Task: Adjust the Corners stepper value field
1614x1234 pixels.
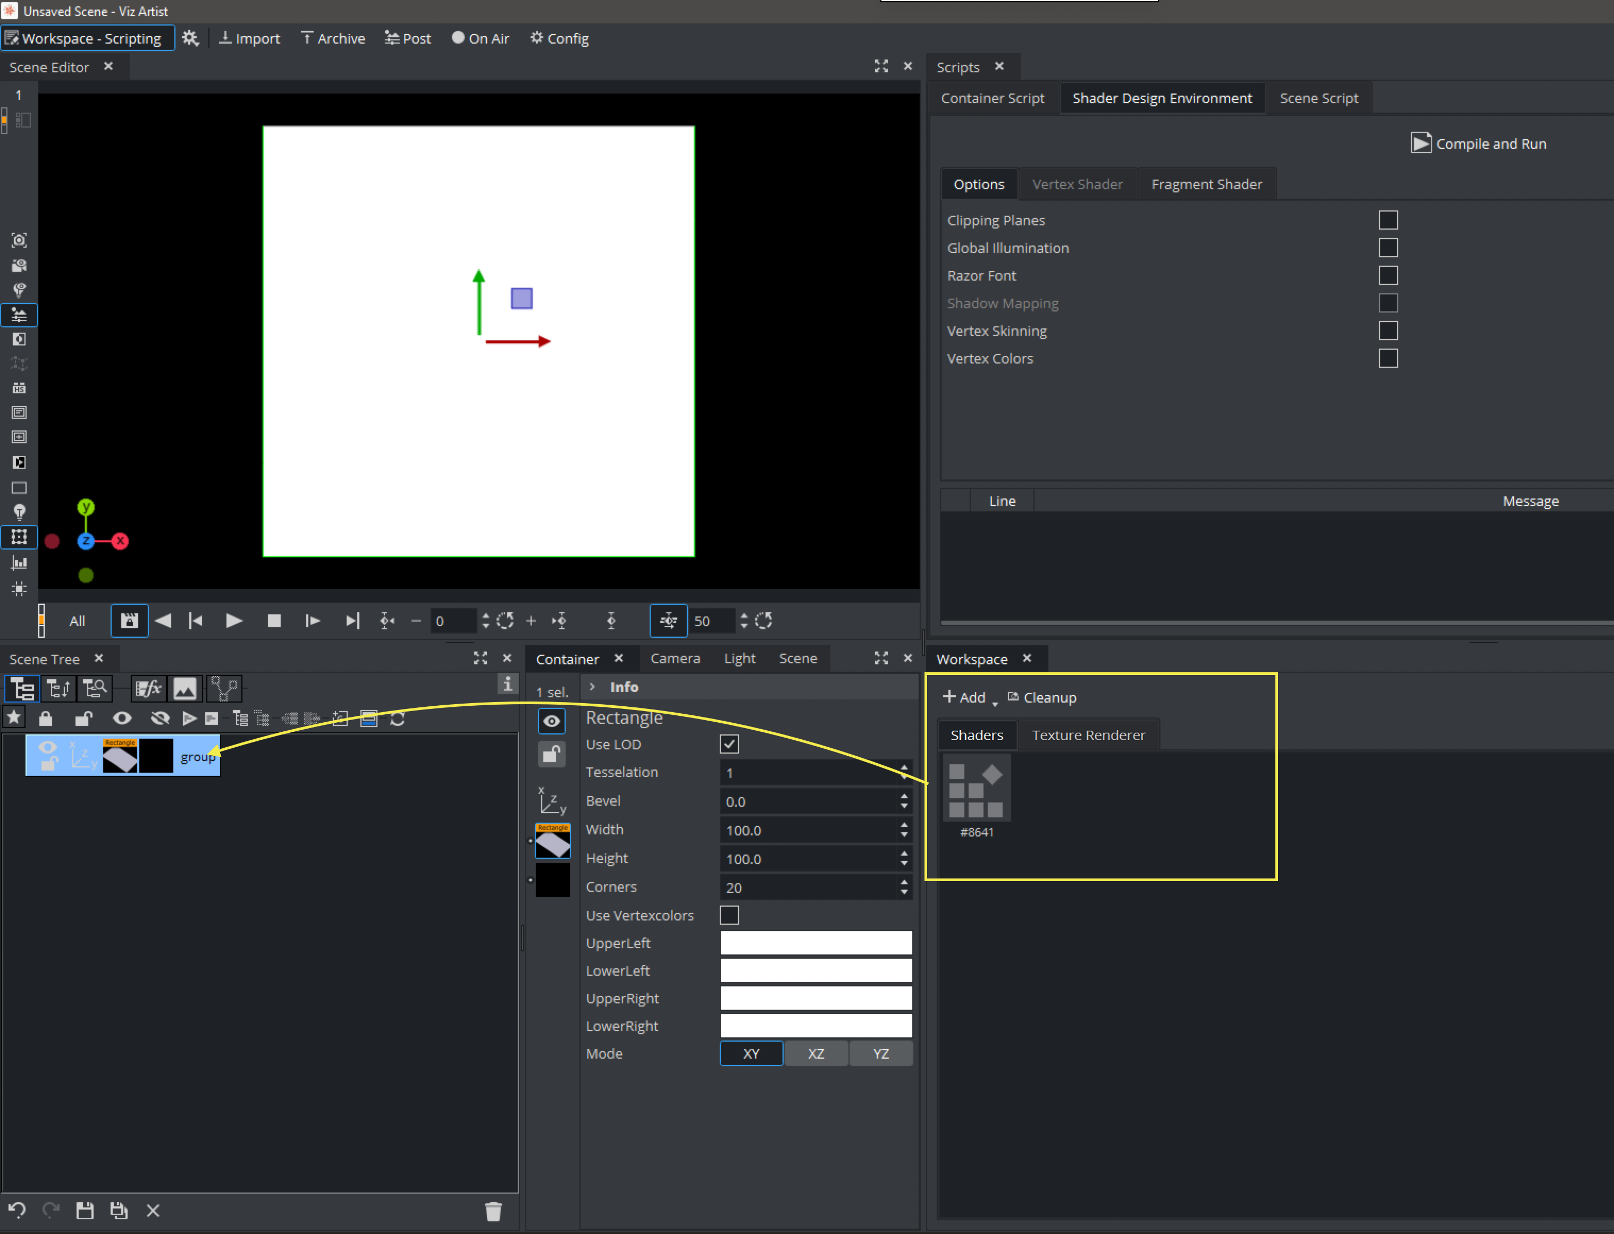Action: [x=810, y=886]
